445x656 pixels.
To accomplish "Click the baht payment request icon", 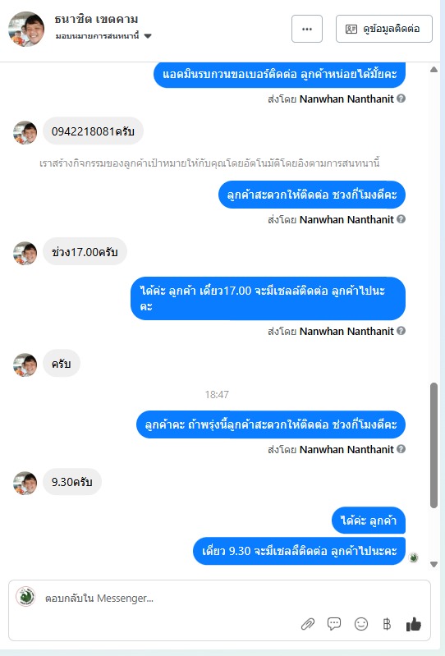I will (387, 624).
